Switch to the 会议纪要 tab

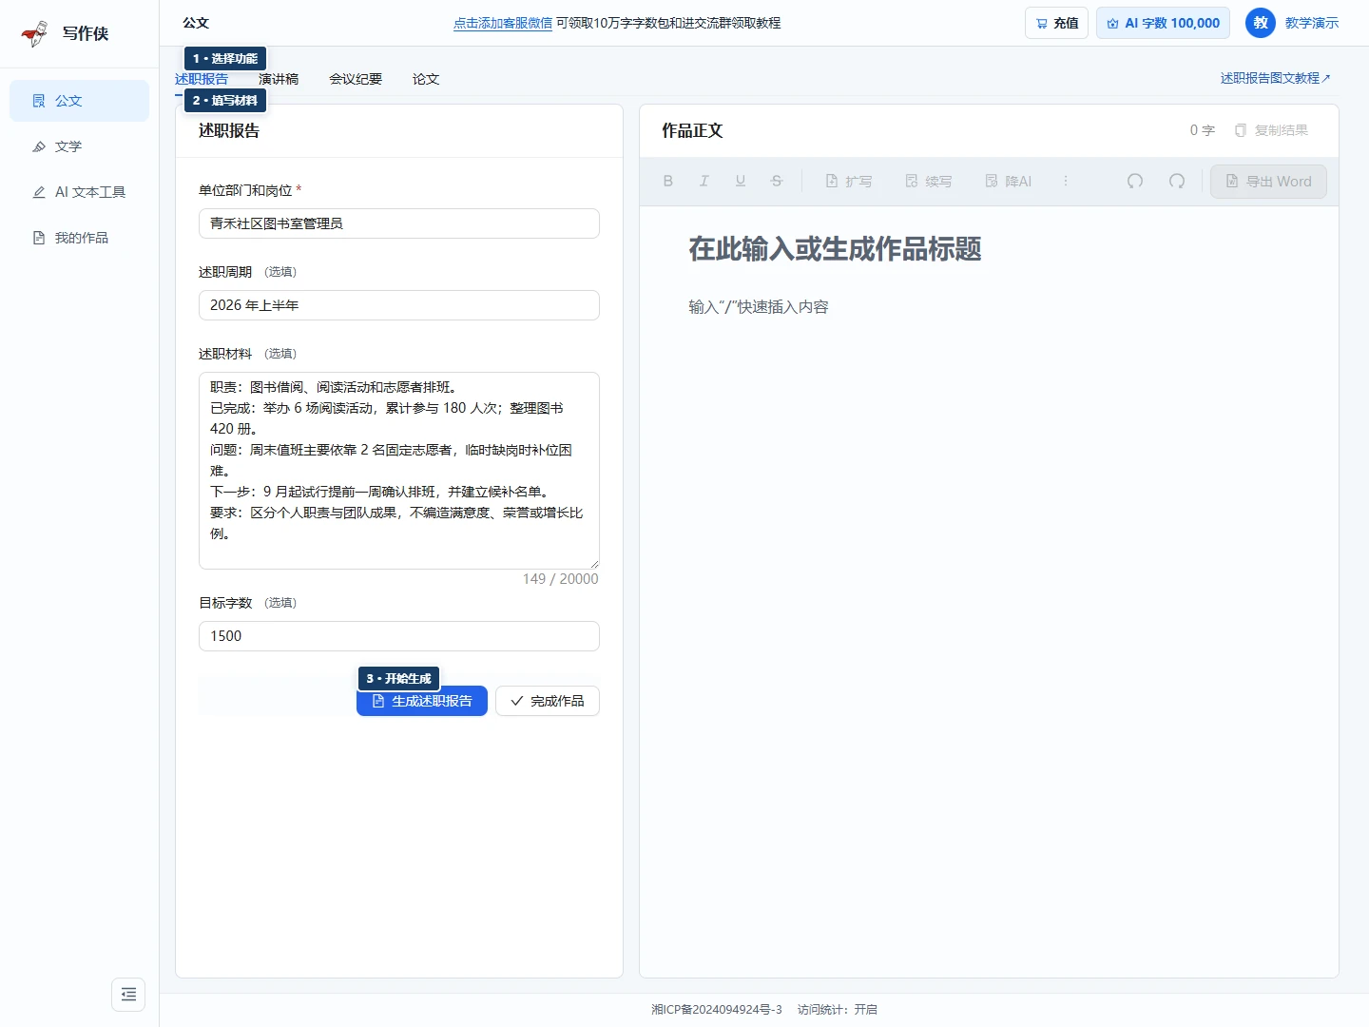click(x=356, y=79)
